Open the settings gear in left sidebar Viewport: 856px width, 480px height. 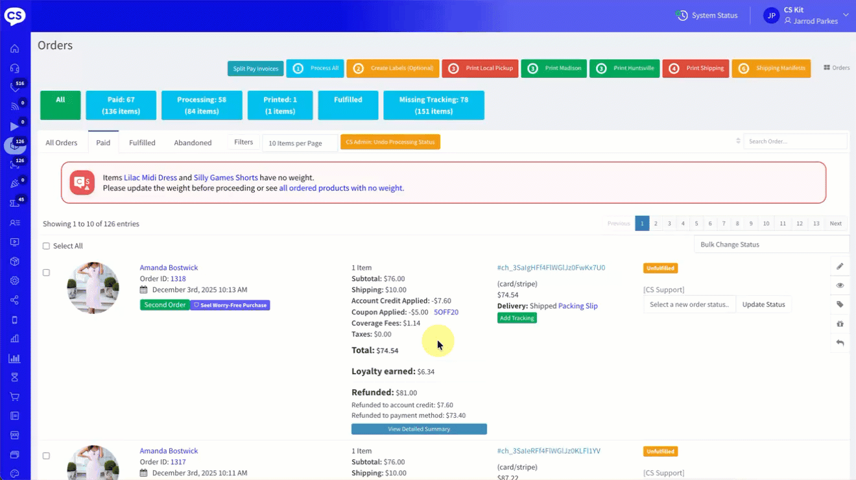(14, 281)
